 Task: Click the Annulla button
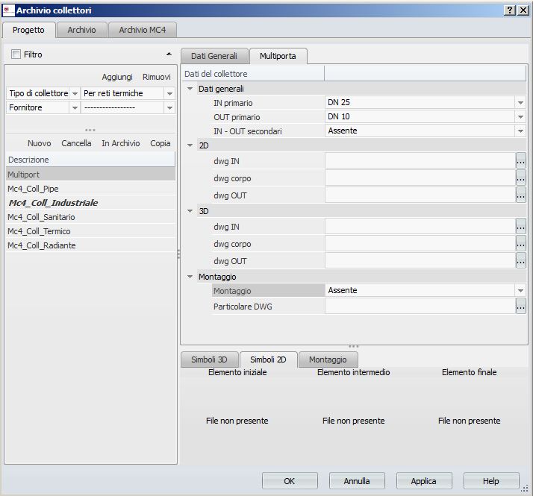coord(357,481)
